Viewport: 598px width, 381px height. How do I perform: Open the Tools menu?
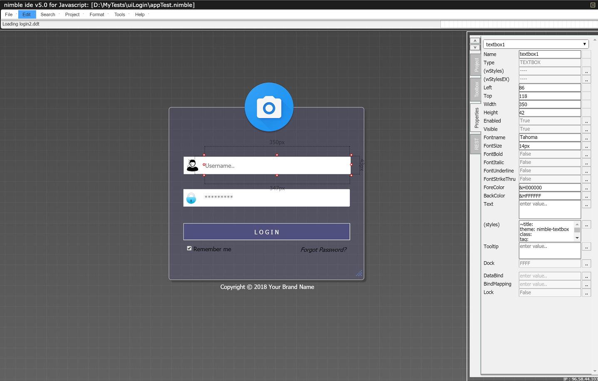click(119, 15)
